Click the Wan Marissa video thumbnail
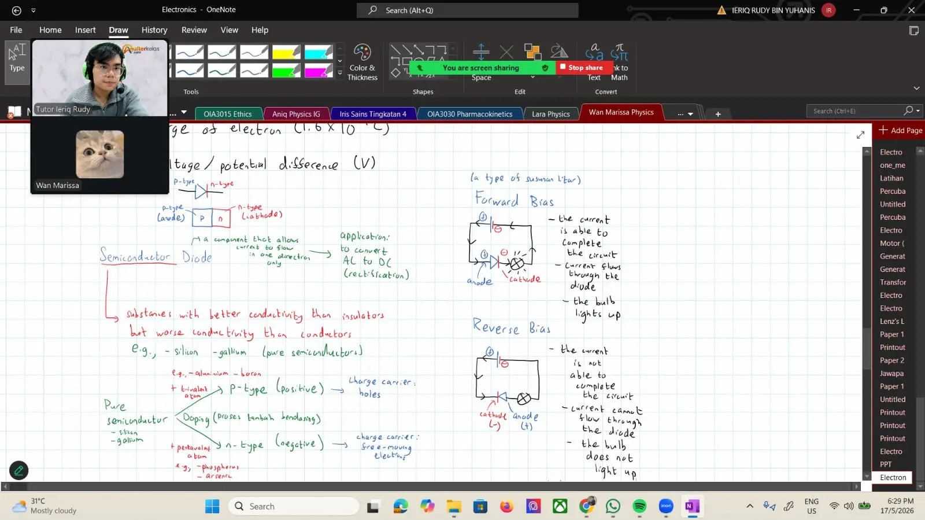The height and width of the screenshot is (520, 925). (99, 155)
